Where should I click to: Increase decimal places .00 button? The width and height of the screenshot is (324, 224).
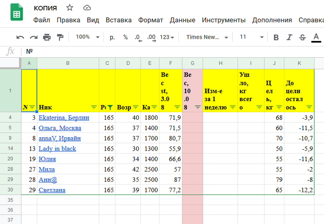pyautogui.click(x=151, y=38)
